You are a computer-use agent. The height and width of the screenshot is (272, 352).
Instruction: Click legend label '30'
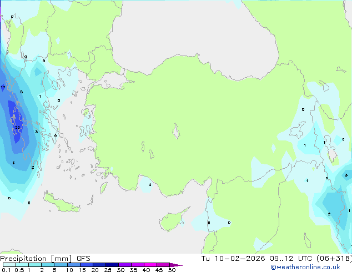(120, 270)
